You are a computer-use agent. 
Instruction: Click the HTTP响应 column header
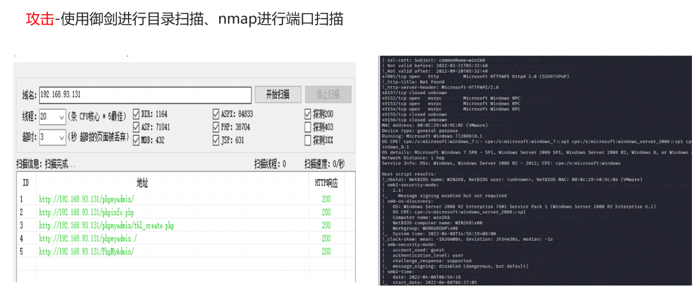[326, 183]
